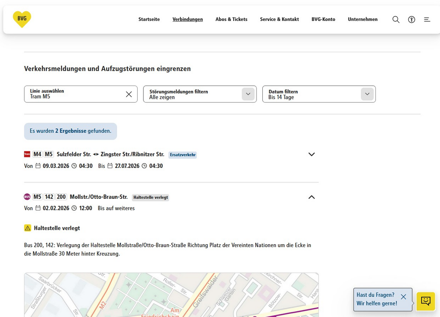This screenshot has width=440, height=317.
Task: Click the BVG heart logo
Action: 22,19
